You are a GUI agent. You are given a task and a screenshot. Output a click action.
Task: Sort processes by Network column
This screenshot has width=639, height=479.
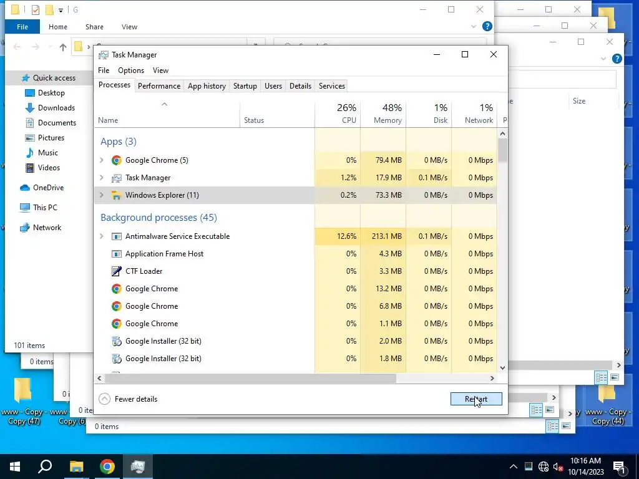474,114
